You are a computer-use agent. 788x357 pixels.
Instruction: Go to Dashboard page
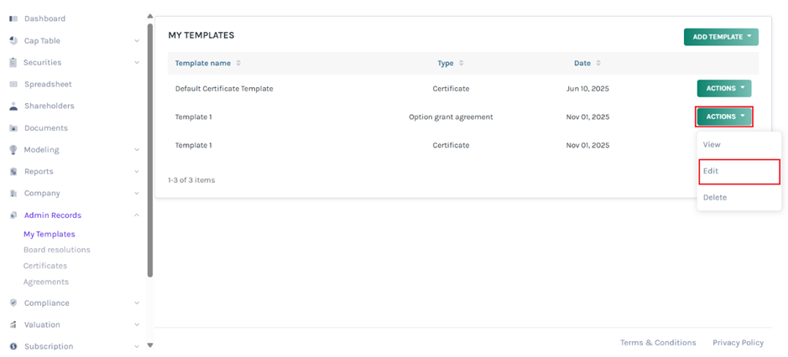tap(44, 19)
